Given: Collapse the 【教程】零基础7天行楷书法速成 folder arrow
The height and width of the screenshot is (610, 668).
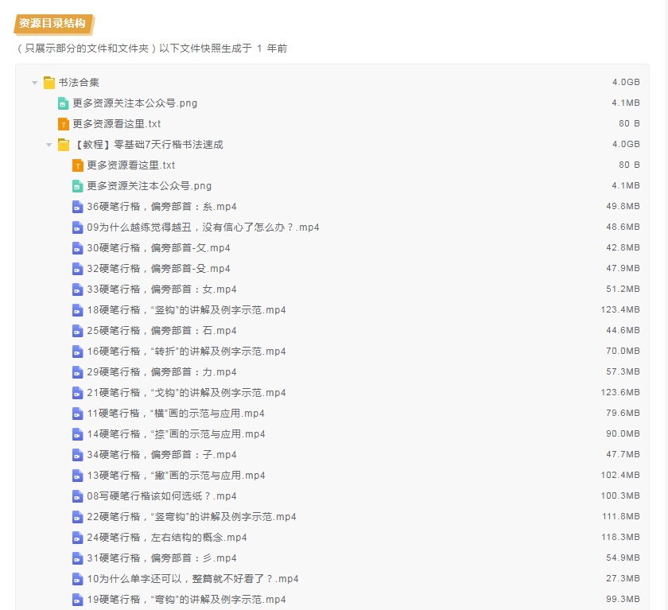Looking at the screenshot, I should pyautogui.click(x=49, y=145).
